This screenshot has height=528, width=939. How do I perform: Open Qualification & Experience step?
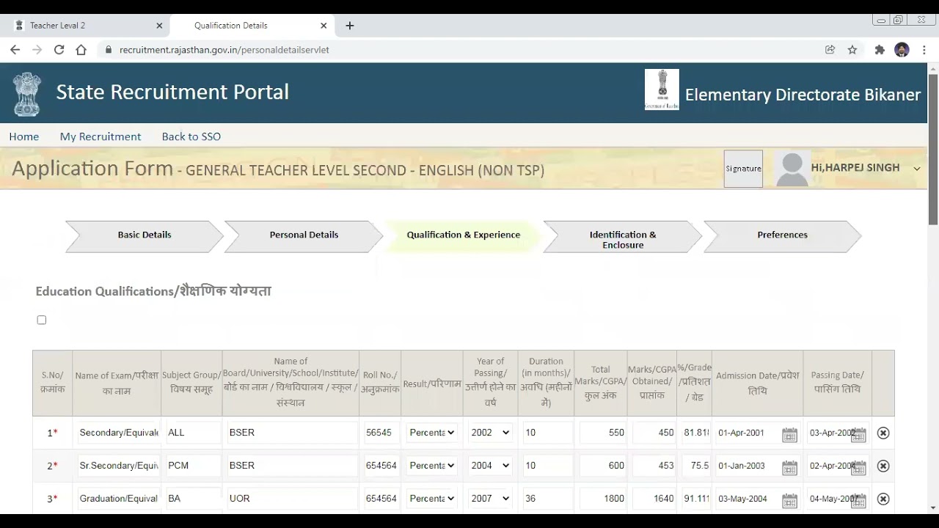point(464,236)
